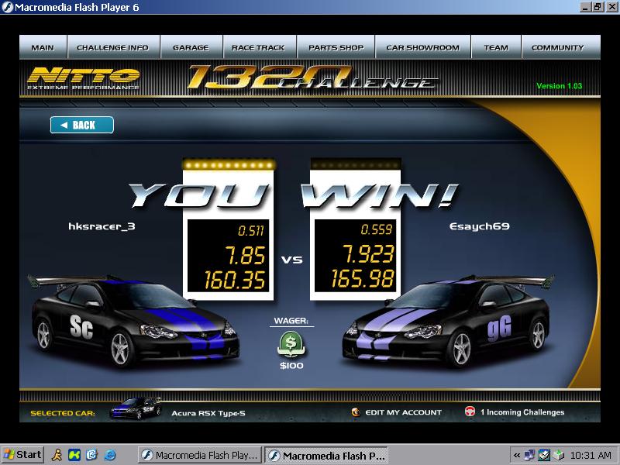View the 1 Incoming Challenges link

point(522,412)
